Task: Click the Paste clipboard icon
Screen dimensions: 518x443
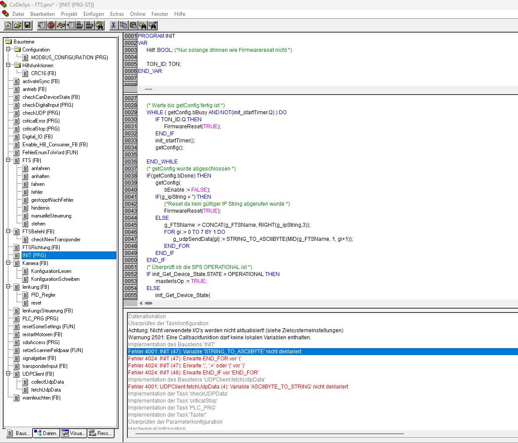Action: click(x=133, y=25)
